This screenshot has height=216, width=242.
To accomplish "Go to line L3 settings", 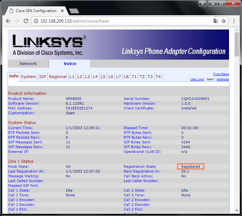I will [x=87, y=76].
